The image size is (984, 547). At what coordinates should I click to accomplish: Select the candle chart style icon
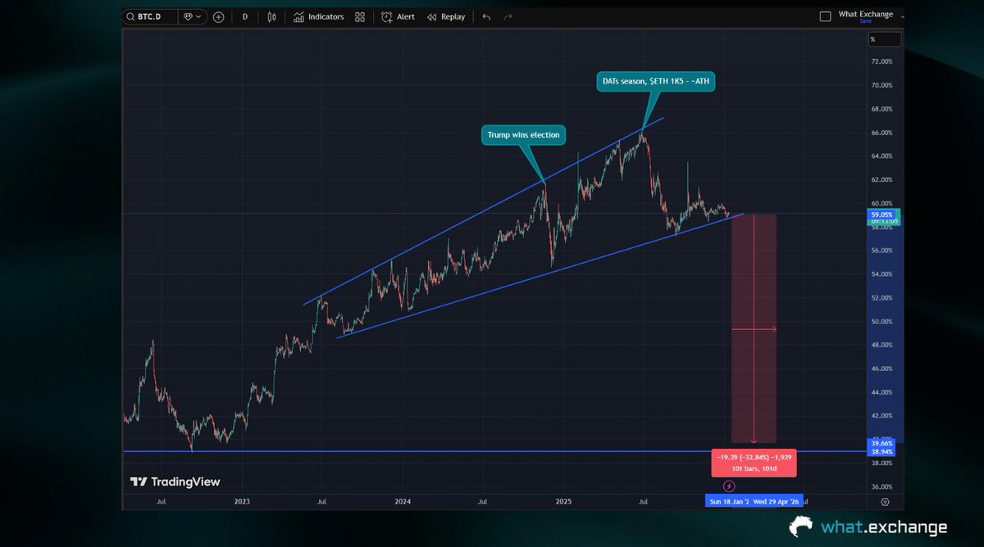pyautogui.click(x=271, y=16)
